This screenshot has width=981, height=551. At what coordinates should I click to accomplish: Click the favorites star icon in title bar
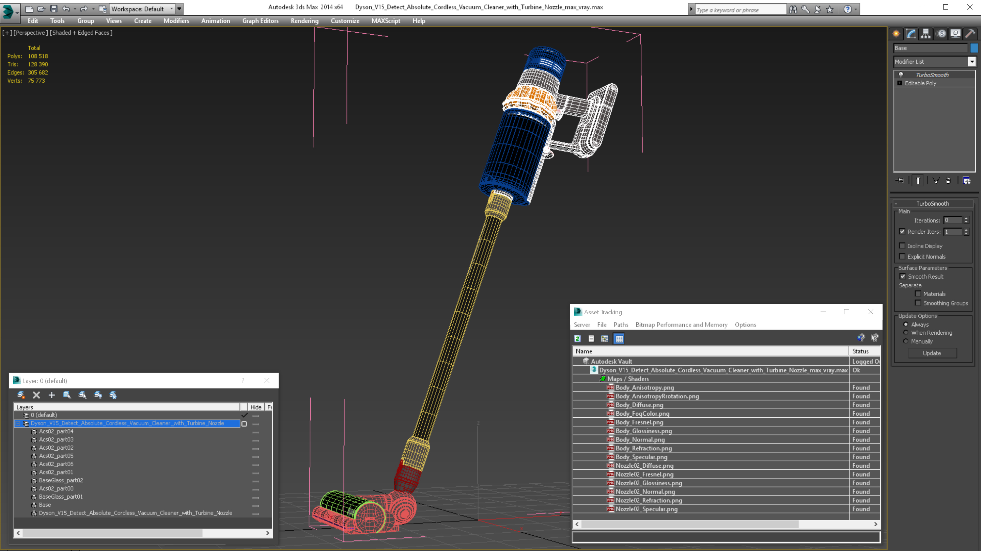pyautogui.click(x=830, y=10)
